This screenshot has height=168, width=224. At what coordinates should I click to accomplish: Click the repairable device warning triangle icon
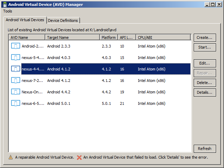click(x=10, y=157)
